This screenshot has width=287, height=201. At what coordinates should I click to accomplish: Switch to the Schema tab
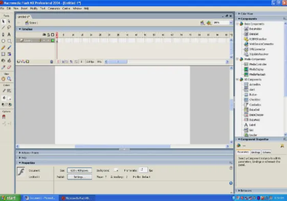[267, 152]
